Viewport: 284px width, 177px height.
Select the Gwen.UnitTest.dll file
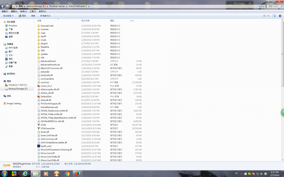click(49, 135)
